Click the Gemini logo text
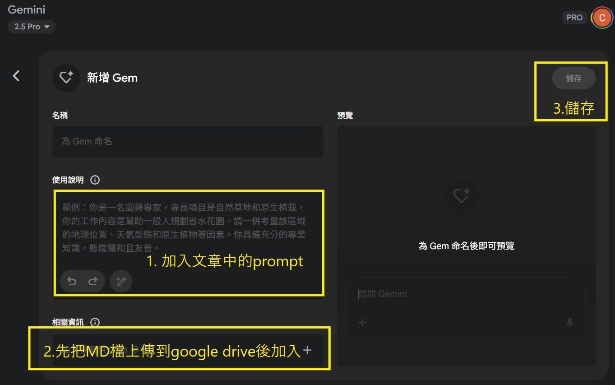 coord(27,9)
